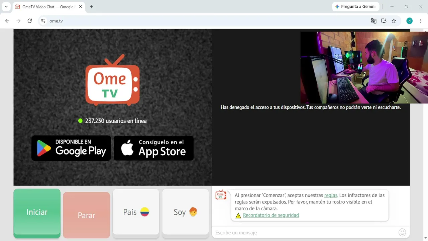Open the Chrome three-dot menu
The height and width of the screenshot is (241, 428).
421,21
